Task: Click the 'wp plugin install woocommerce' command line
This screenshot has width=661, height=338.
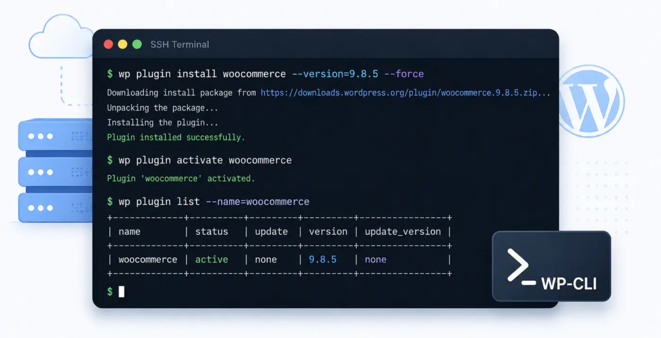Action: click(x=265, y=74)
